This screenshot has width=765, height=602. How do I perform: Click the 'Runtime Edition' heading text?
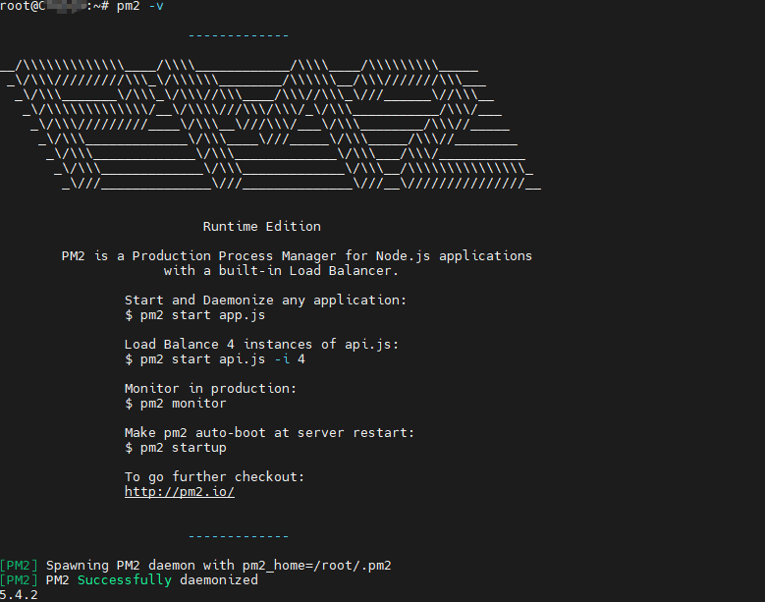click(262, 226)
